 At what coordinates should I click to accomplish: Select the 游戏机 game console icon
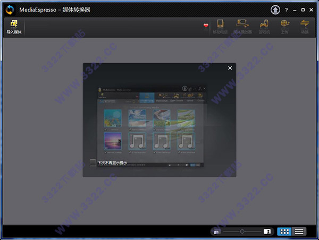coord(264,27)
